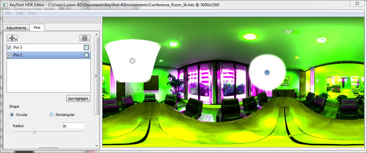Click the add pin plus button

[x=12, y=38]
